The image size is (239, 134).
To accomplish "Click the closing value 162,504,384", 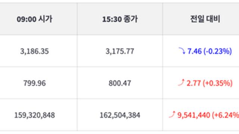I will (120, 115).
